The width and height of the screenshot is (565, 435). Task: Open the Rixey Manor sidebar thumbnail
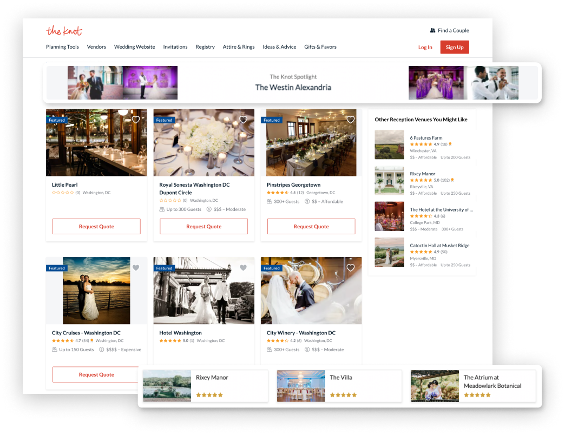(390, 180)
